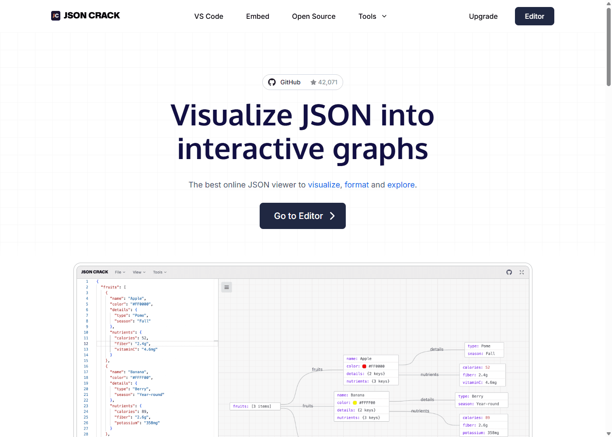Click the yellow color swatch for #FFFF00
612x437 pixels.
click(355, 403)
